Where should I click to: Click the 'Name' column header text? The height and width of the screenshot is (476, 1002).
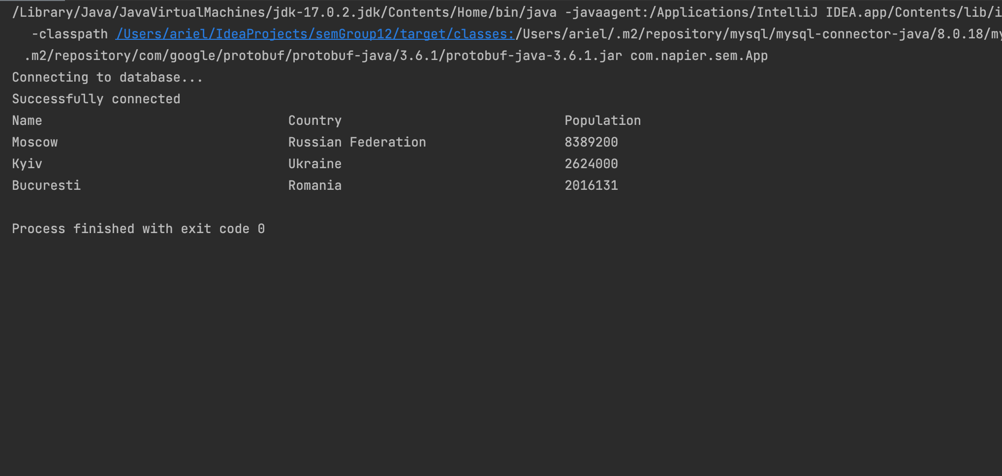point(27,120)
